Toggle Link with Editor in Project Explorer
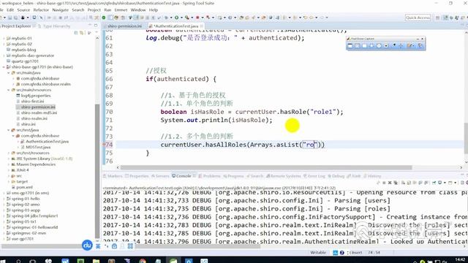 coord(81,33)
